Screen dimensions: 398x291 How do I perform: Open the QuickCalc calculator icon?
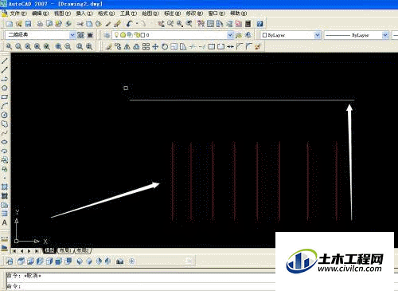click(x=248, y=24)
